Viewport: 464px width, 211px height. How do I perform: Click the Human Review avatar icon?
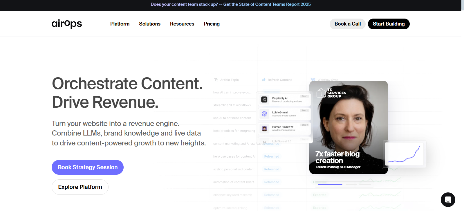click(264, 128)
